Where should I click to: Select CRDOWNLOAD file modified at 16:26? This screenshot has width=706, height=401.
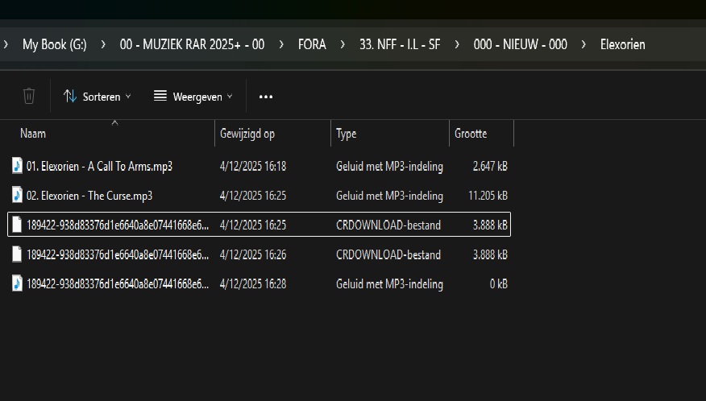tap(260, 254)
